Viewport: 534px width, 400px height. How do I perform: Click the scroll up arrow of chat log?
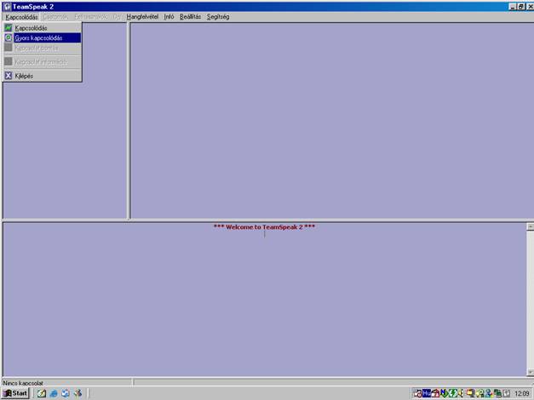coord(531,226)
